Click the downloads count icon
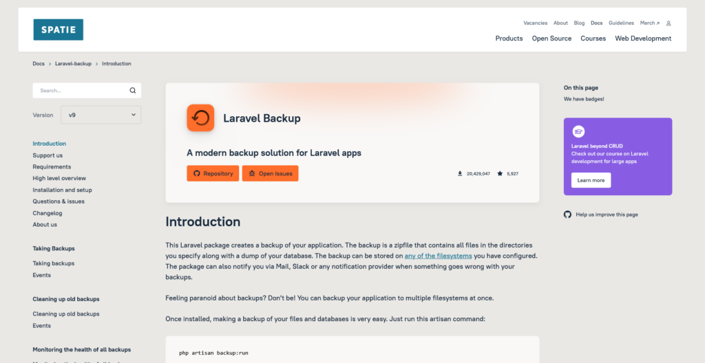705x363 pixels. (x=460, y=174)
